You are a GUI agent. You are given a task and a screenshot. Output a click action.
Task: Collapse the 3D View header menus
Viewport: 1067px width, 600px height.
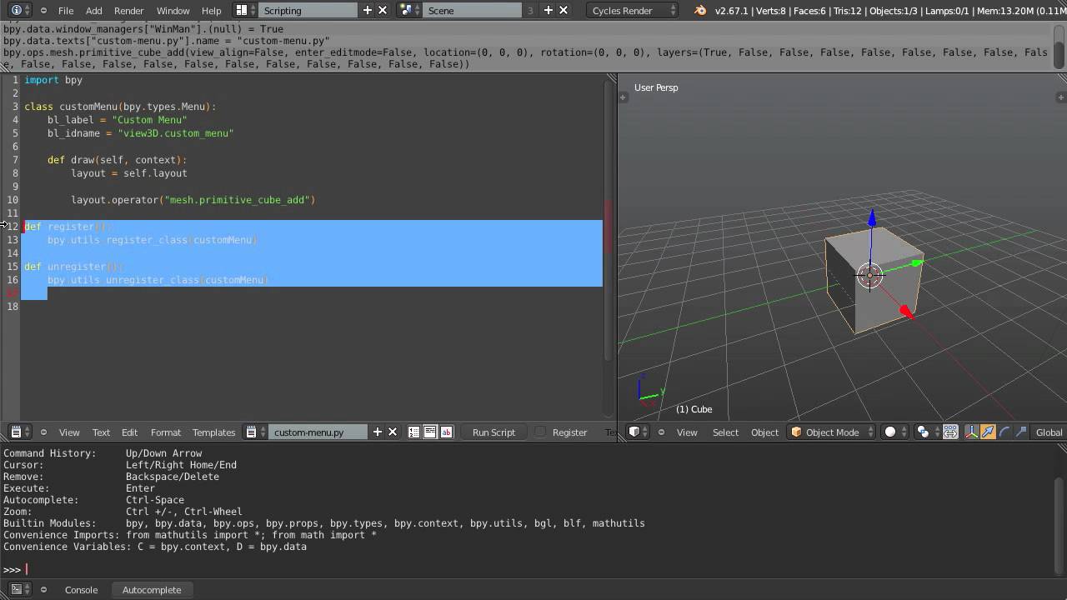(661, 432)
